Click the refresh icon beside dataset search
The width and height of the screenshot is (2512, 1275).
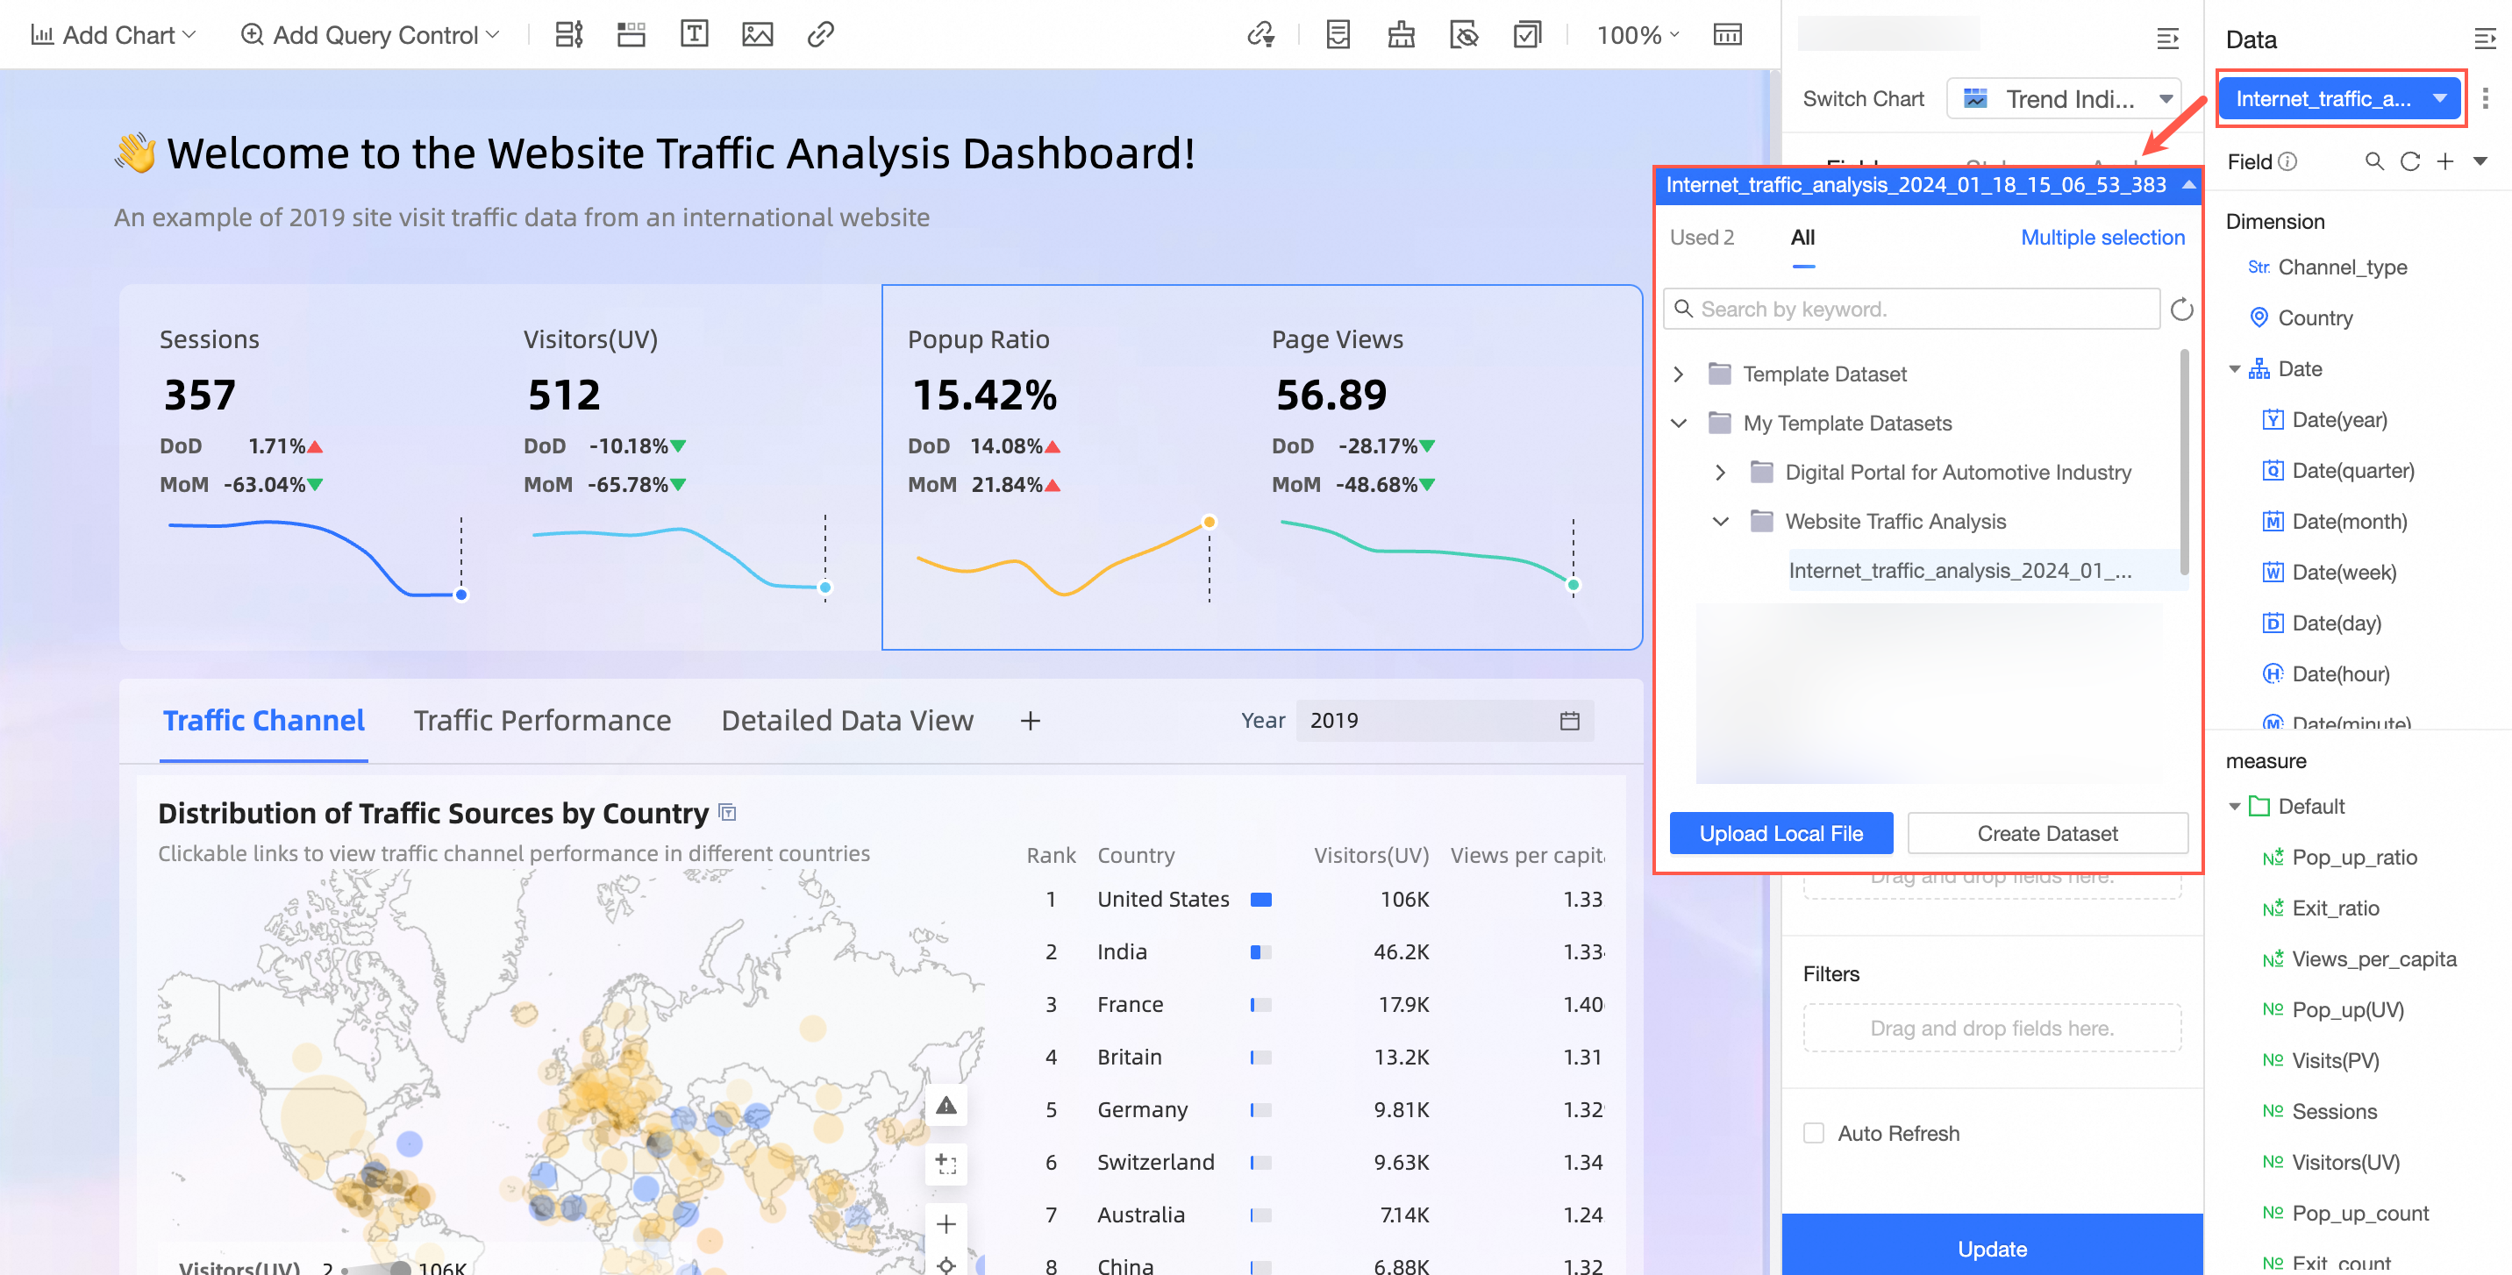click(x=2181, y=309)
